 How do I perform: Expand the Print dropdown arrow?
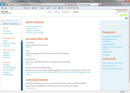(x=39, y=8)
